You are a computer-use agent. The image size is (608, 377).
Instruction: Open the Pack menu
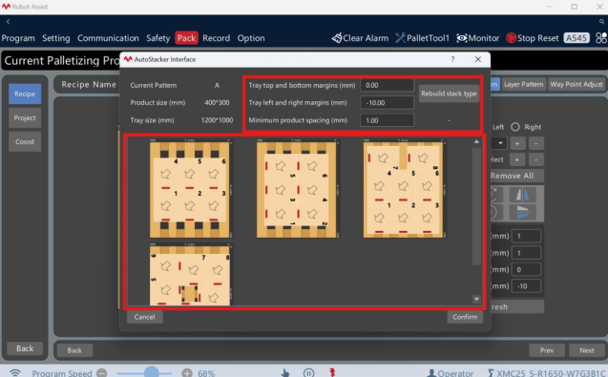[x=186, y=38]
